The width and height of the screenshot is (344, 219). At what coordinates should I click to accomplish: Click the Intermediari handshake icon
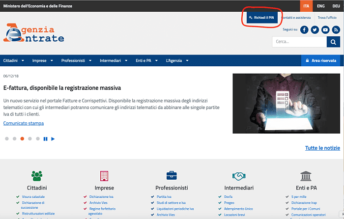point(239,176)
